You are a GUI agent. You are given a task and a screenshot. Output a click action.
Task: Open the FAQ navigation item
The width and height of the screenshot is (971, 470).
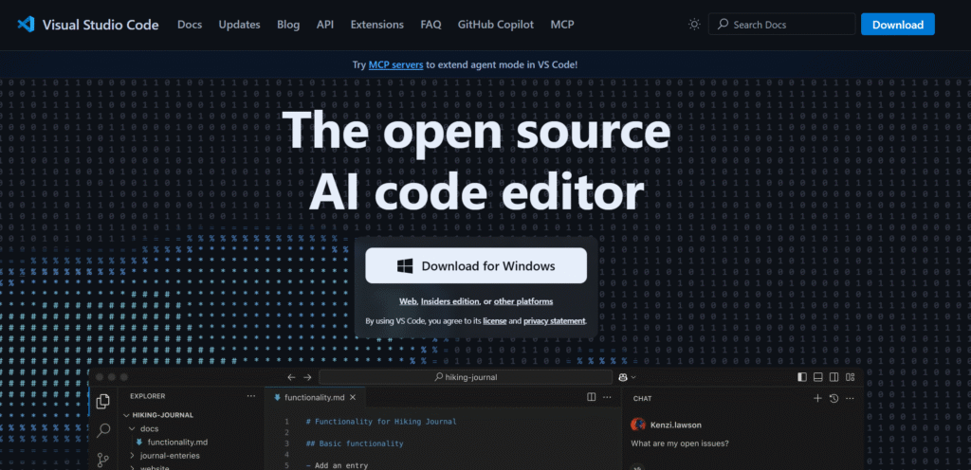click(x=431, y=25)
